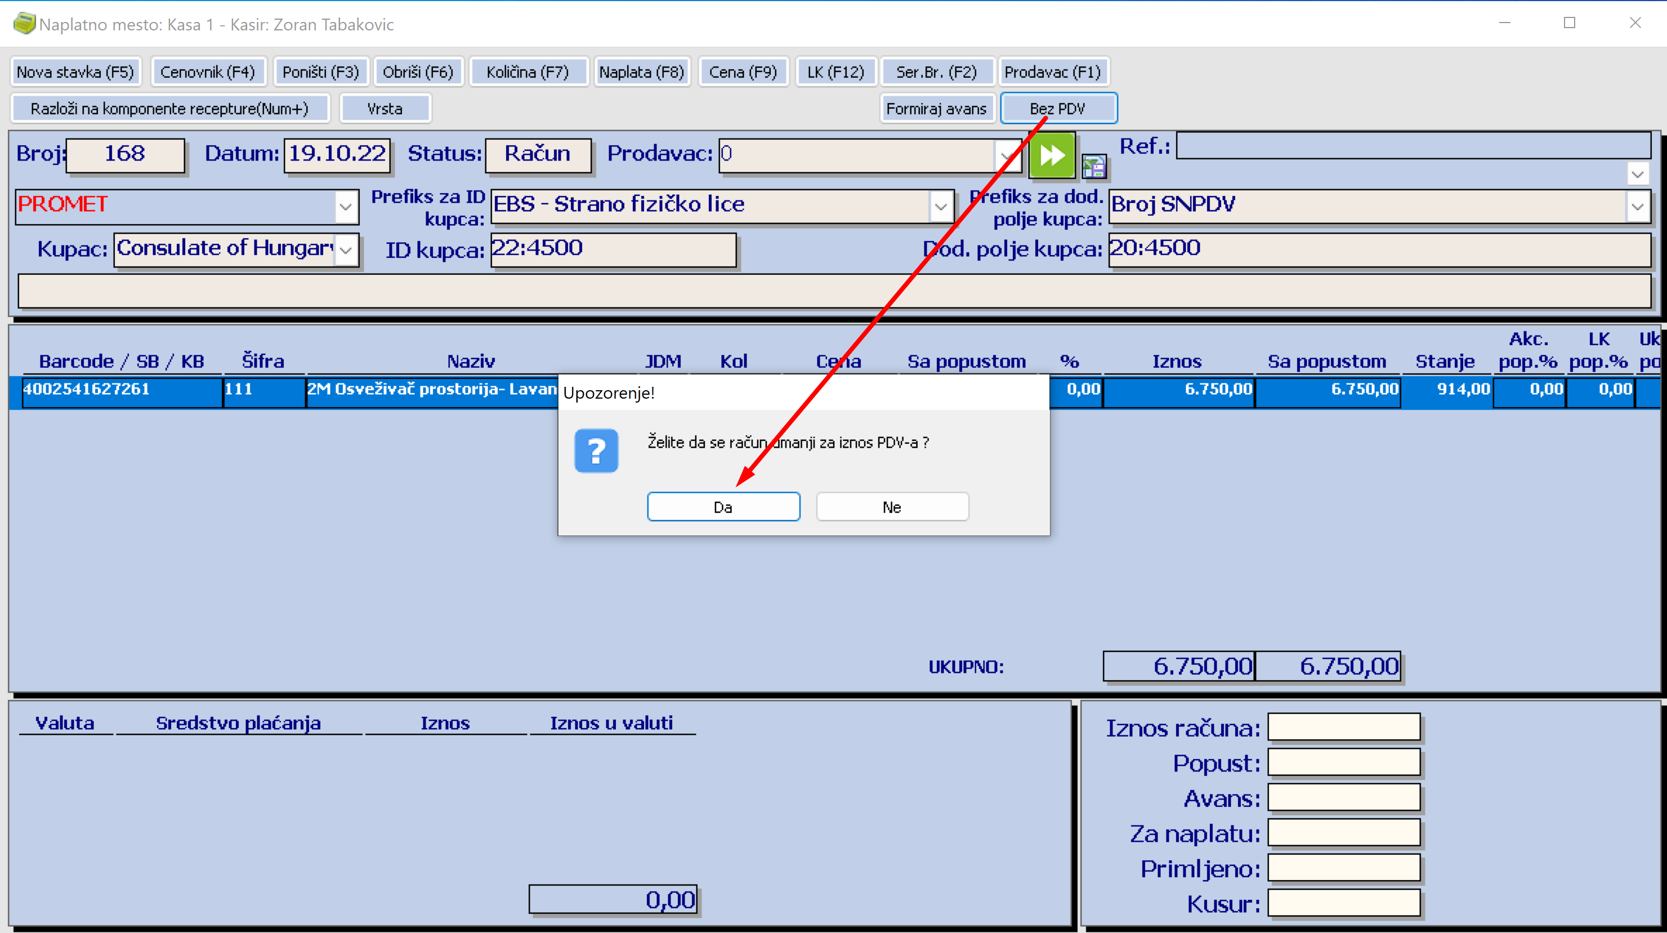Expand the Prefiks za ID kupca dropdown
Screen dimensions: 1667x933
(941, 207)
